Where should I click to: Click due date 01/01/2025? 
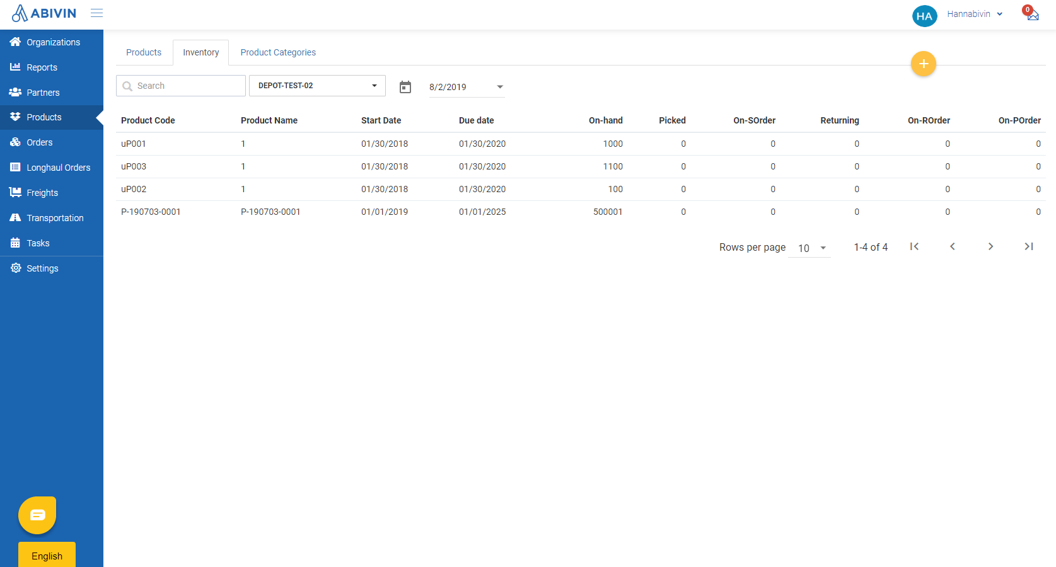(x=482, y=212)
